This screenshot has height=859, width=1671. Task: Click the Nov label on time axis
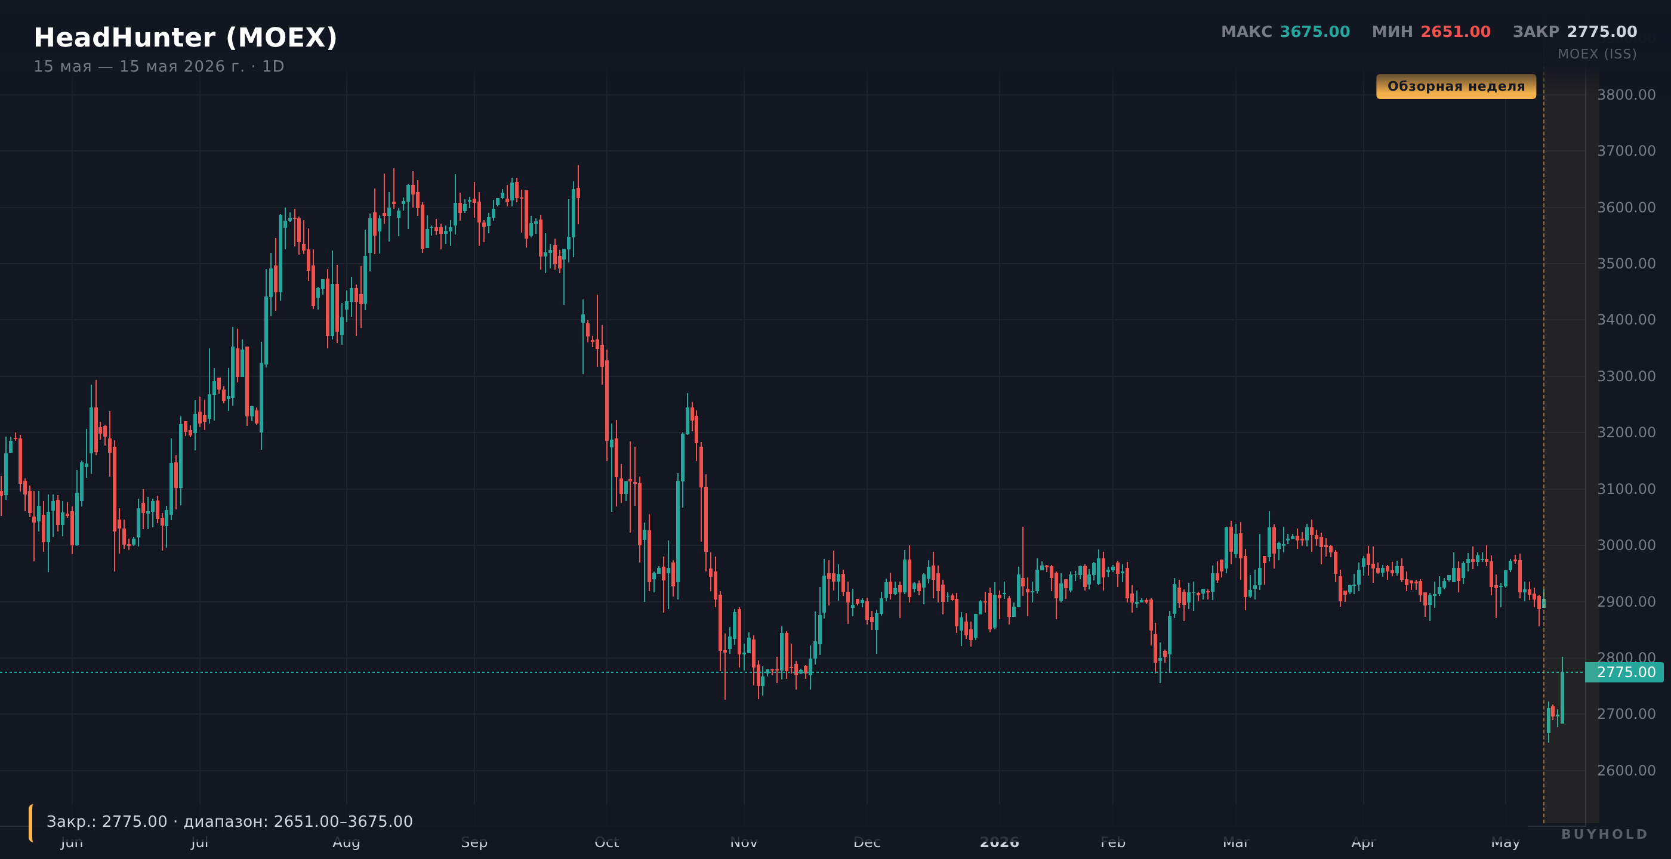[744, 843]
